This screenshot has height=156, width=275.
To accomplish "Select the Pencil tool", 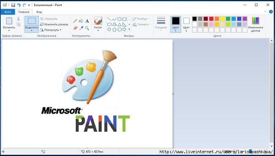I will (x=75, y=21).
